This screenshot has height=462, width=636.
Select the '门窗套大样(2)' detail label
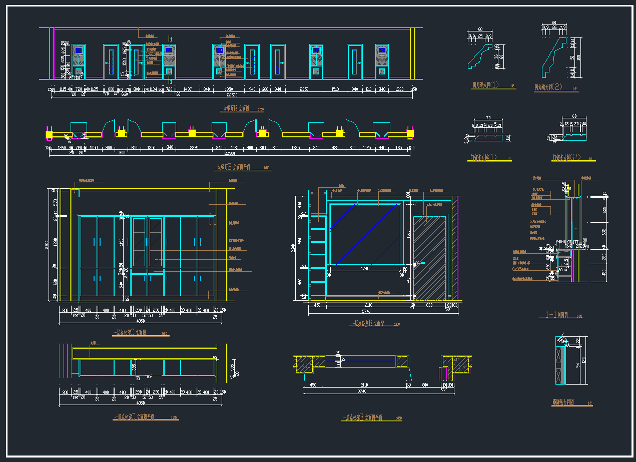coord(567,158)
